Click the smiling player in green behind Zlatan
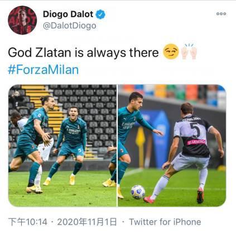 [x=71, y=146]
